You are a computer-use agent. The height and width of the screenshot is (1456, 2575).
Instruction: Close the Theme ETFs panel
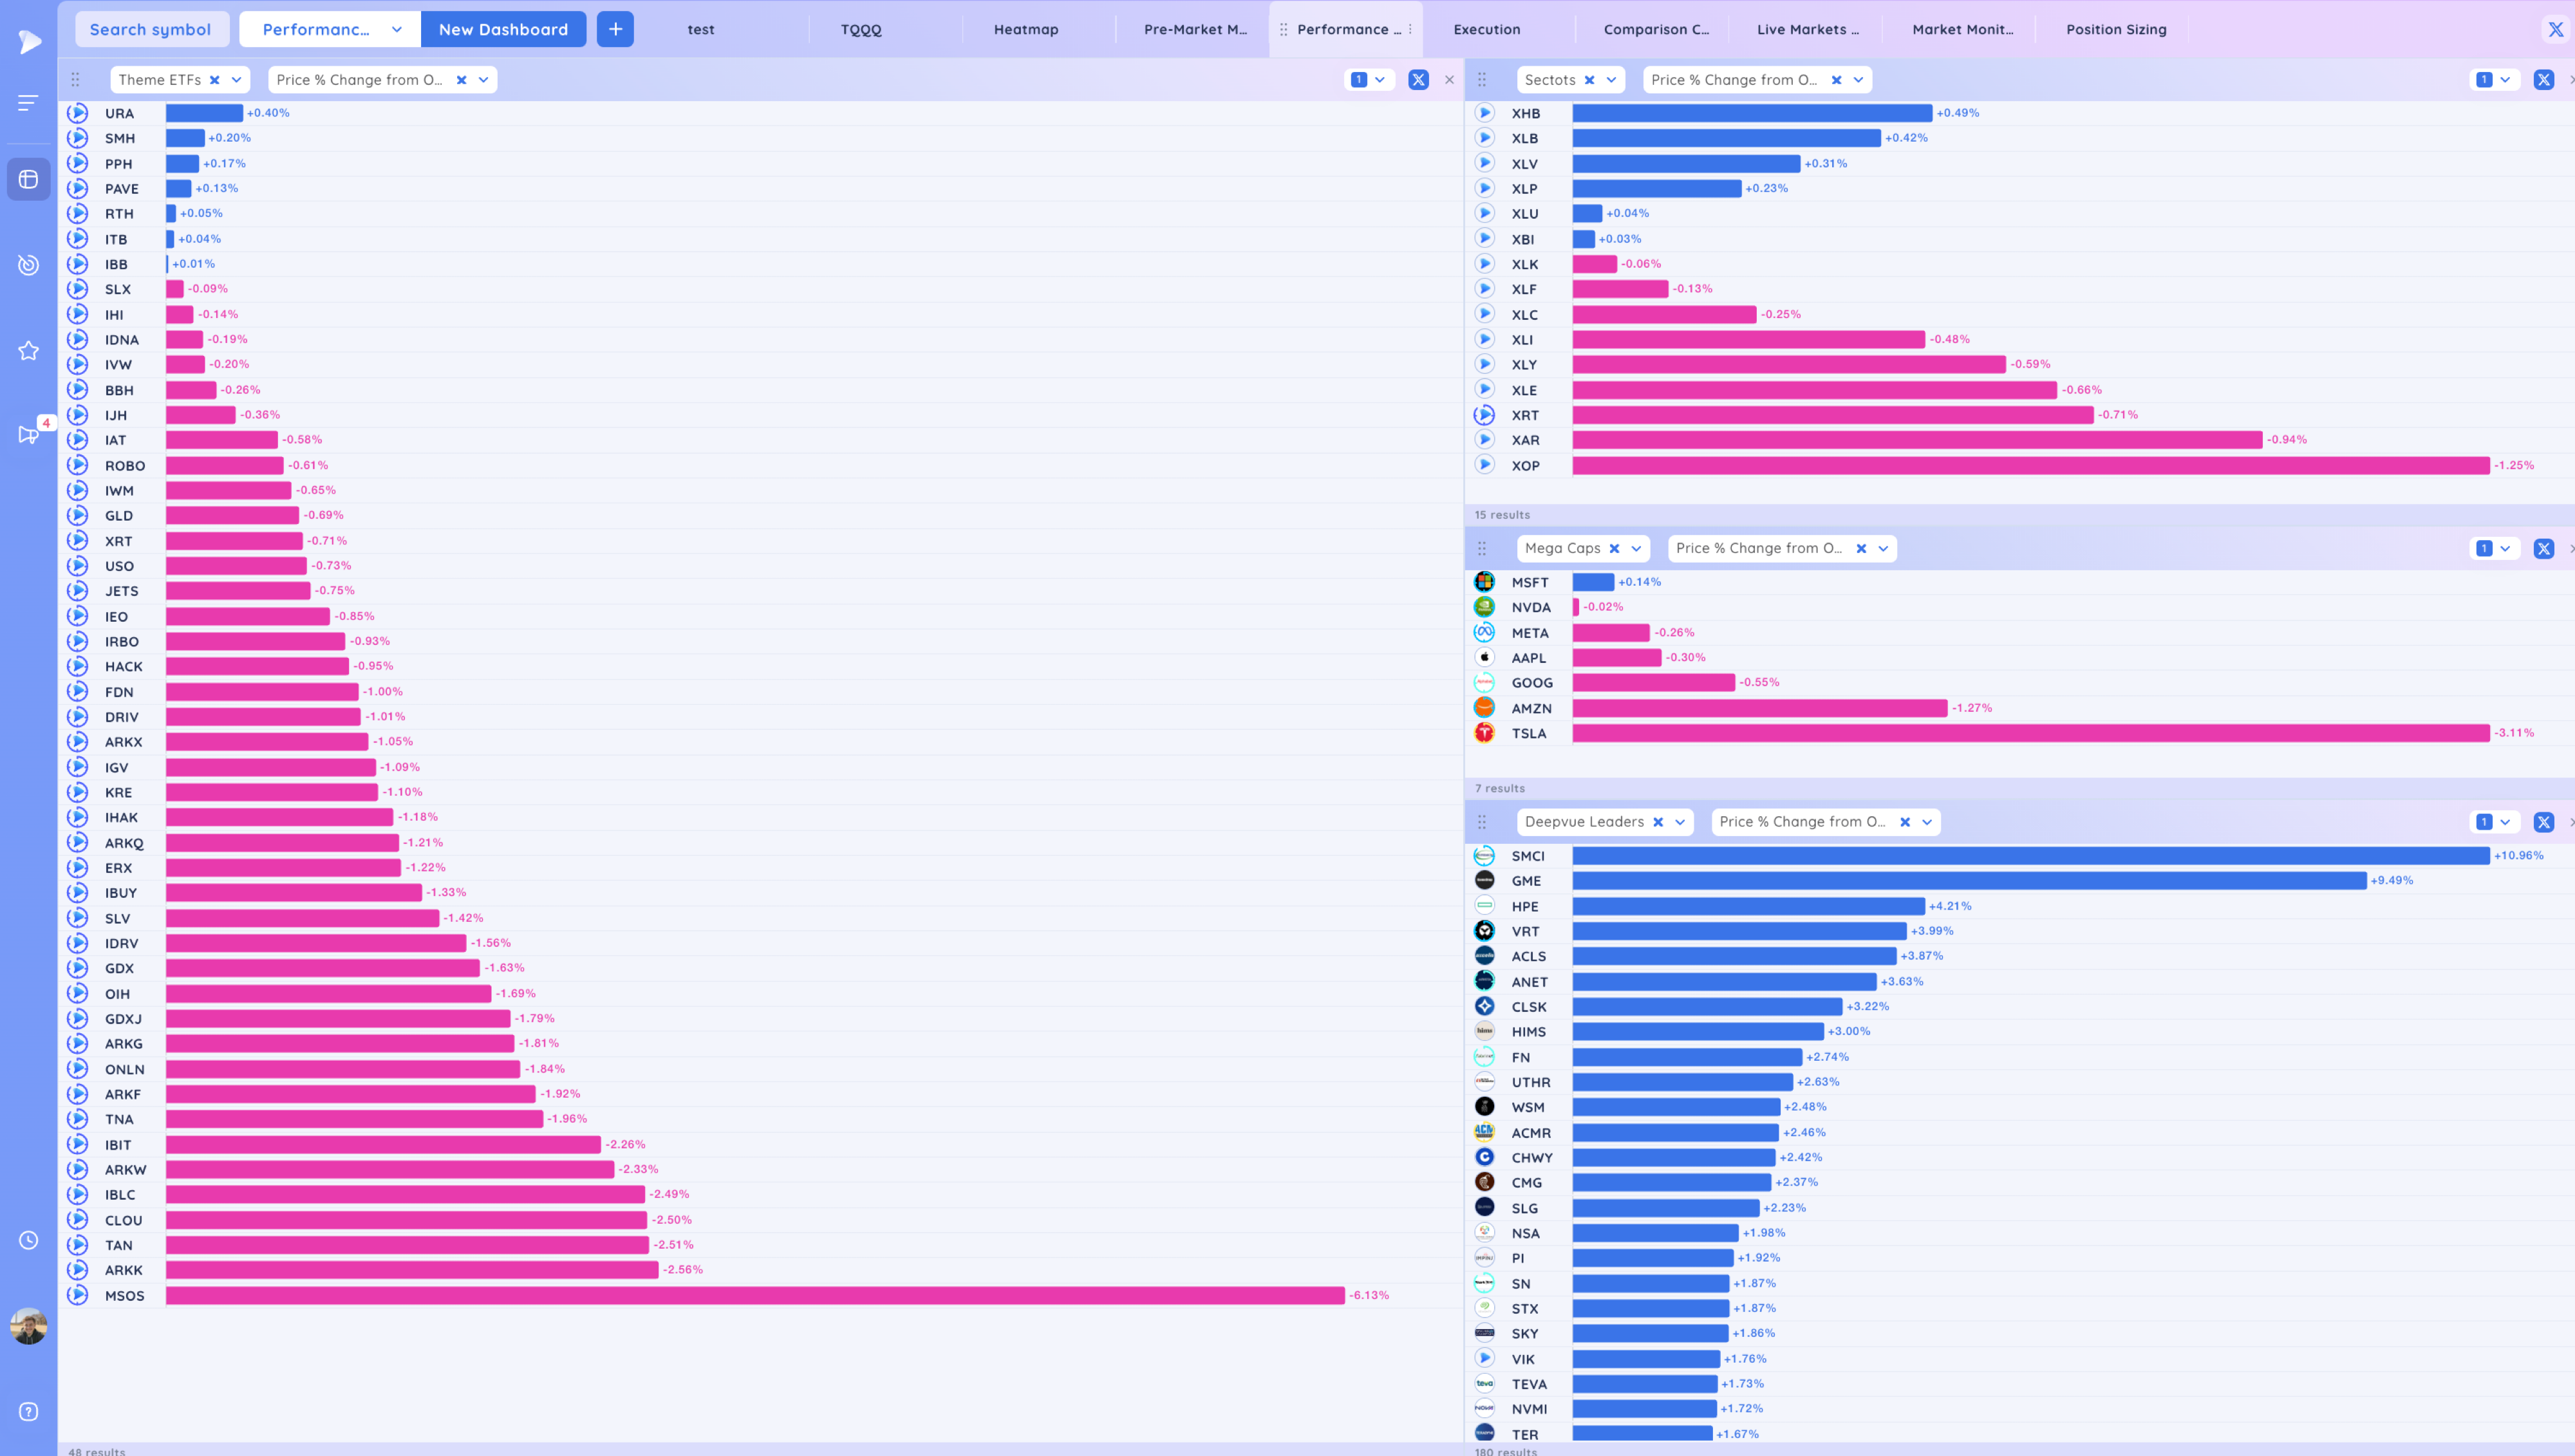[x=1449, y=79]
